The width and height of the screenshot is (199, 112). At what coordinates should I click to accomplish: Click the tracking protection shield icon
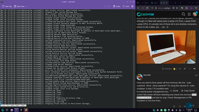coord(152,8)
